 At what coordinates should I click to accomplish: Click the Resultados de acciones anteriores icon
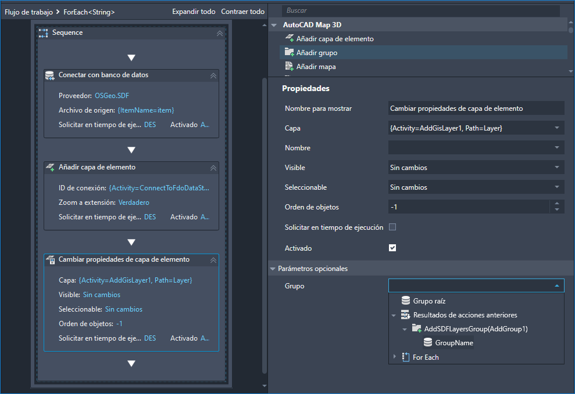point(405,315)
